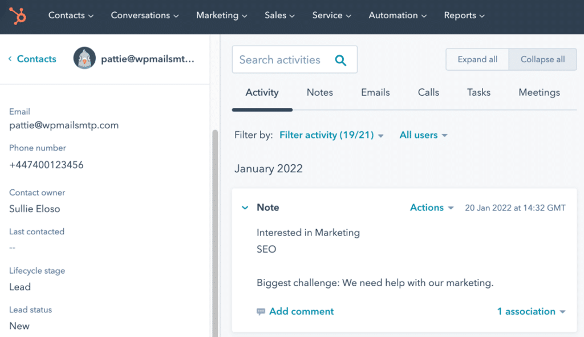584x337 pixels.
Task: Open the Actions dropdown on the note
Action: [431, 208]
